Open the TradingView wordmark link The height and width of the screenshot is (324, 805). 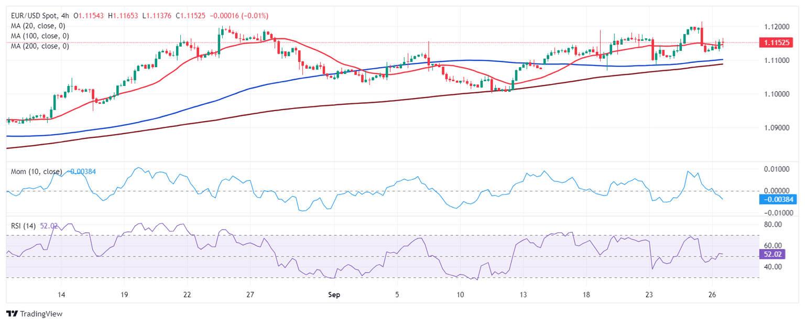pyautogui.click(x=41, y=314)
